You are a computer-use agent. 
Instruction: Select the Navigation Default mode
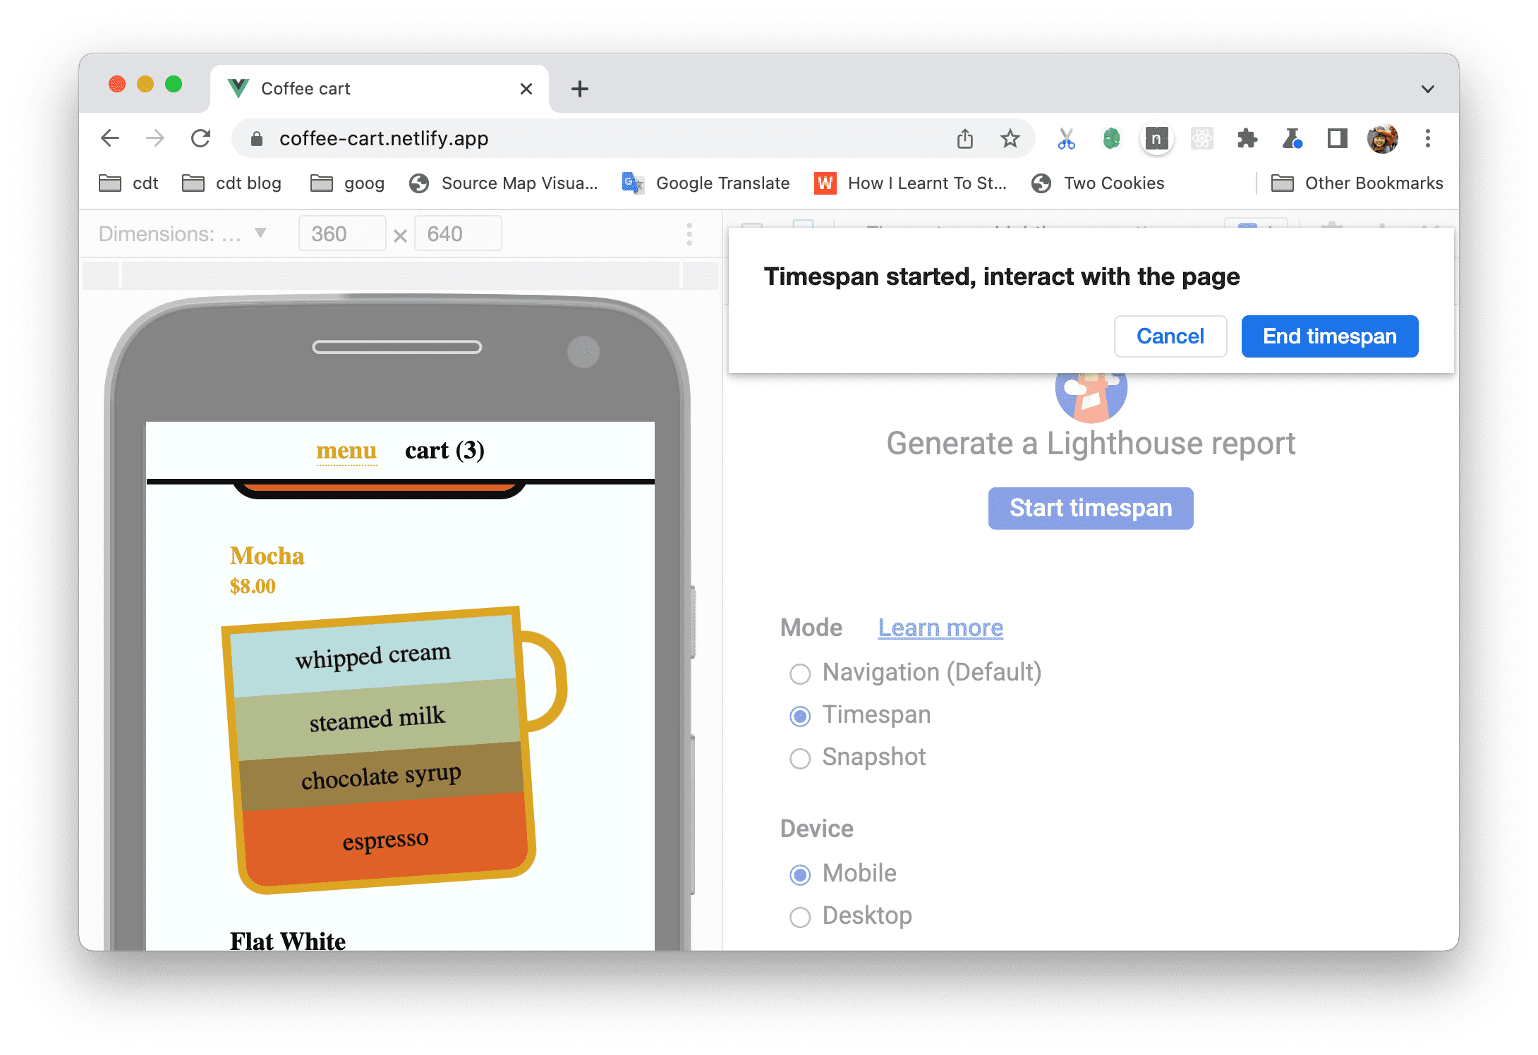[799, 673]
